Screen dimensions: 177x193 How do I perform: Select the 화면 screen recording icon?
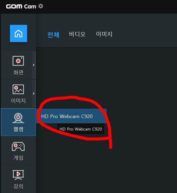pyautogui.click(x=18, y=61)
